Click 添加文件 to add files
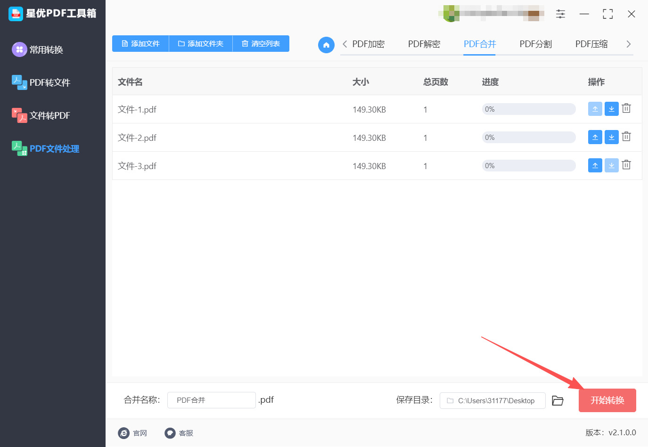The width and height of the screenshot is (648, 447). tap(140, 43)
